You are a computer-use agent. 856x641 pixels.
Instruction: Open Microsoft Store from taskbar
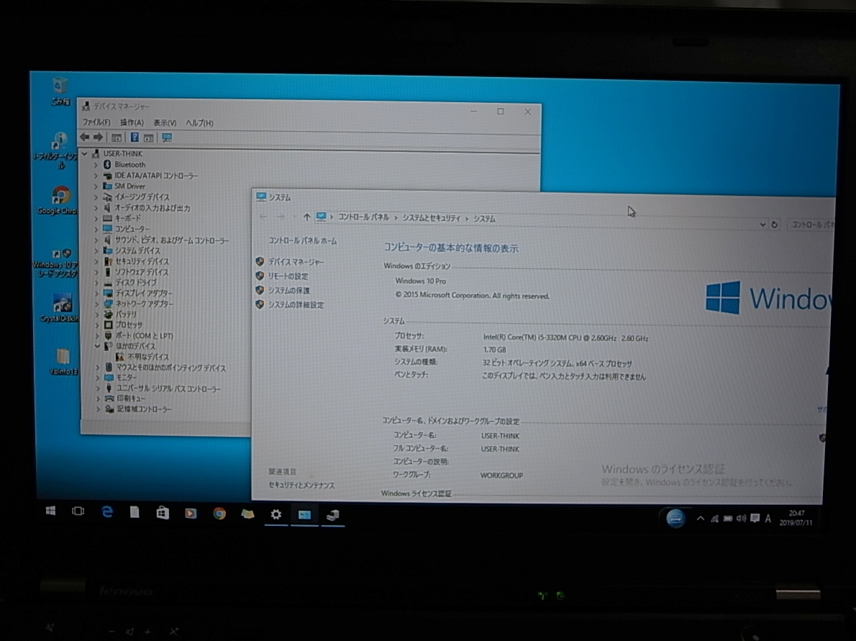(x=162, y=513)
